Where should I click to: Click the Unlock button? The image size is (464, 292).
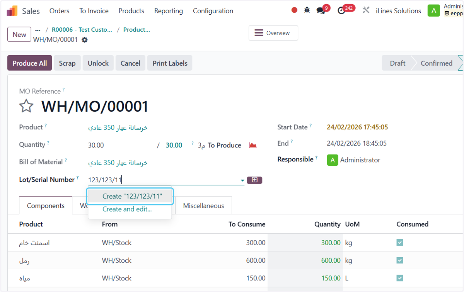pyautogui.click(x=98, y=63)
